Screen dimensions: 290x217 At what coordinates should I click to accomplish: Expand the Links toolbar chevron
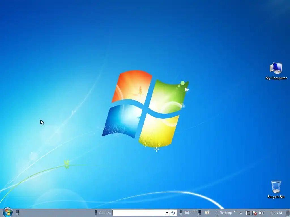click(194, 211)
